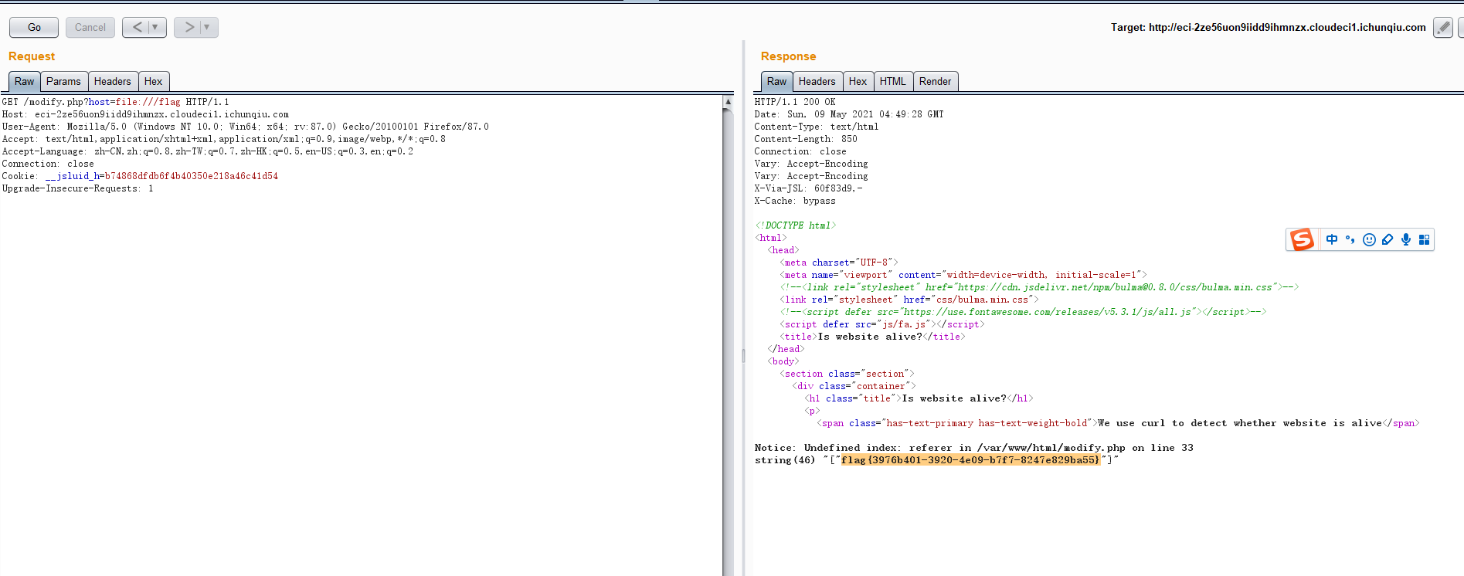Click the 'We use curl to detect' span line
Screen dimensions: 1464x576
click(1119, 423)
